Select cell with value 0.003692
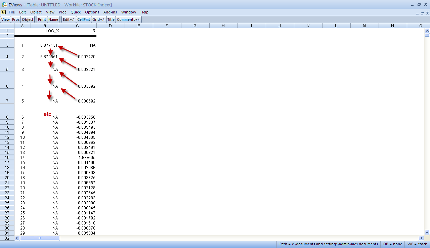Screen dimensions: 430x248 (x=87, y=86)
